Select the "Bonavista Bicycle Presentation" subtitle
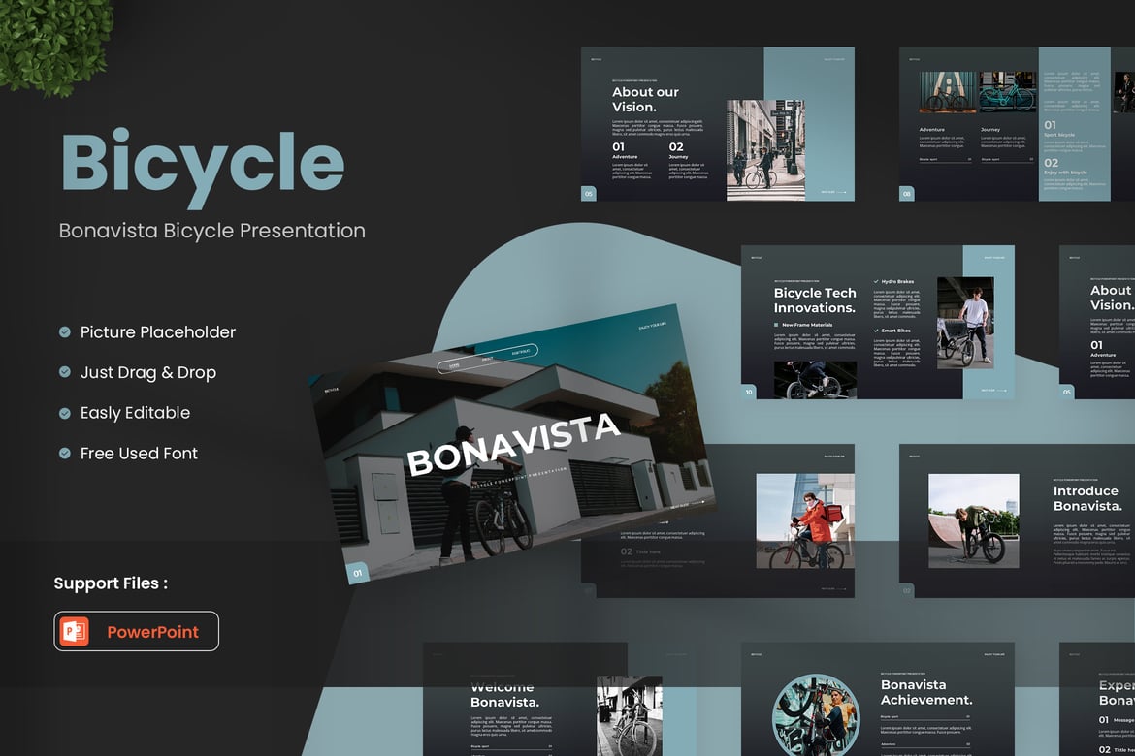 tap(212, 231)
